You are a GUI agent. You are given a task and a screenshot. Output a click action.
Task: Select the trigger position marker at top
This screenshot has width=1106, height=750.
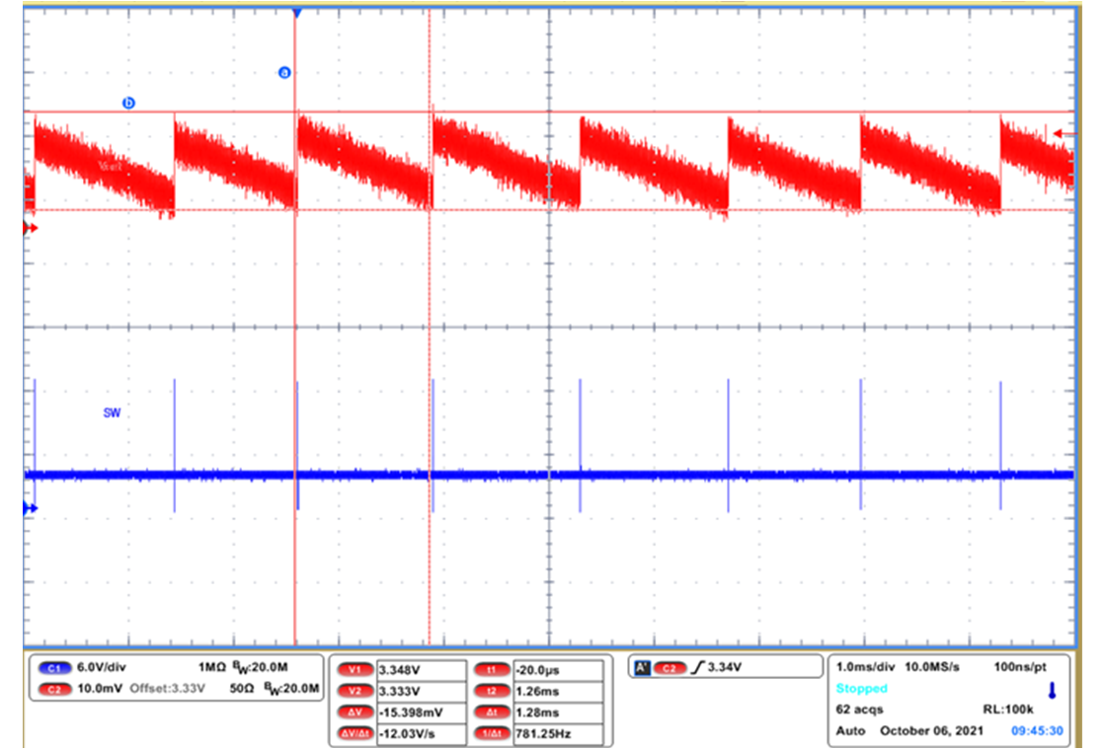point(296,13)
